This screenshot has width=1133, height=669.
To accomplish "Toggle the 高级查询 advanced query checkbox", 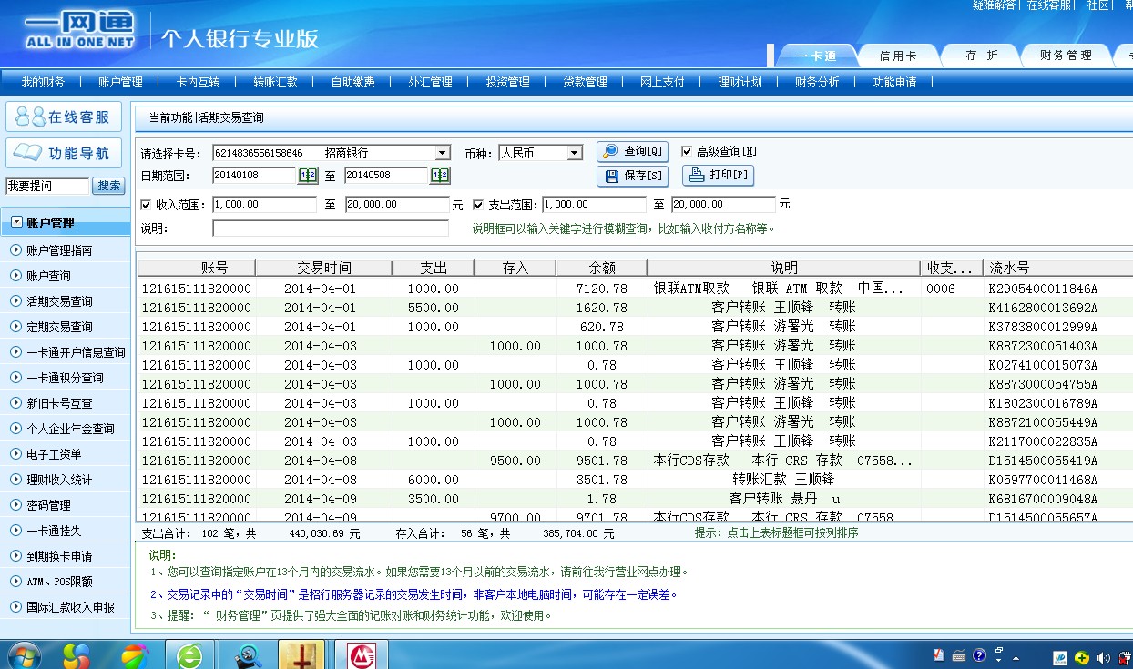I will 687,151.
